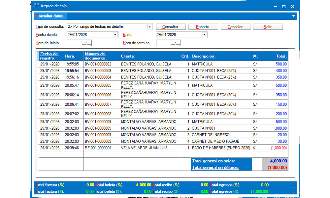The height and width of the screenshot is (198, 330).
Task: Click the Reporte button
Action: (x=203, y=27)
